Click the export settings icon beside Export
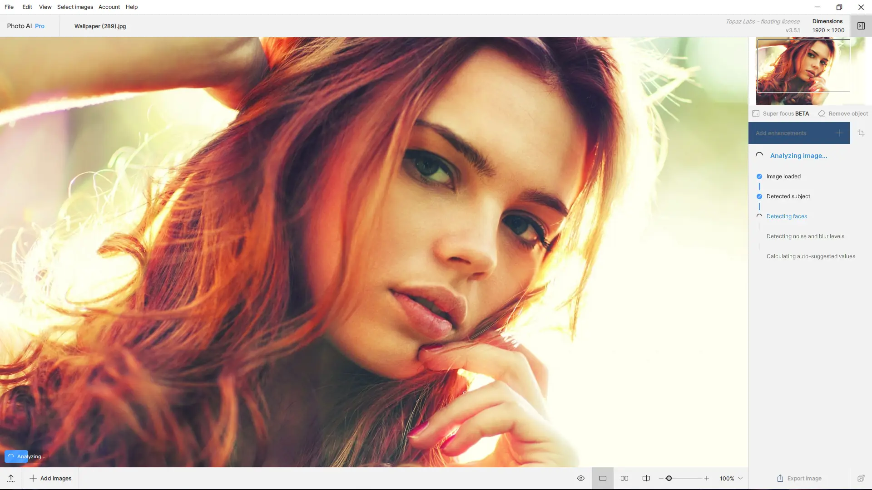This screenshot has width=872, height=490. pyautogui.click(x=861, y=478)
